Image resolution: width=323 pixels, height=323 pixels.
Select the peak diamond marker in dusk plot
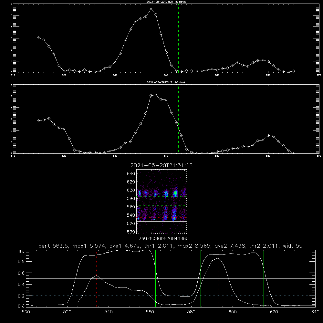pos(156,95)
